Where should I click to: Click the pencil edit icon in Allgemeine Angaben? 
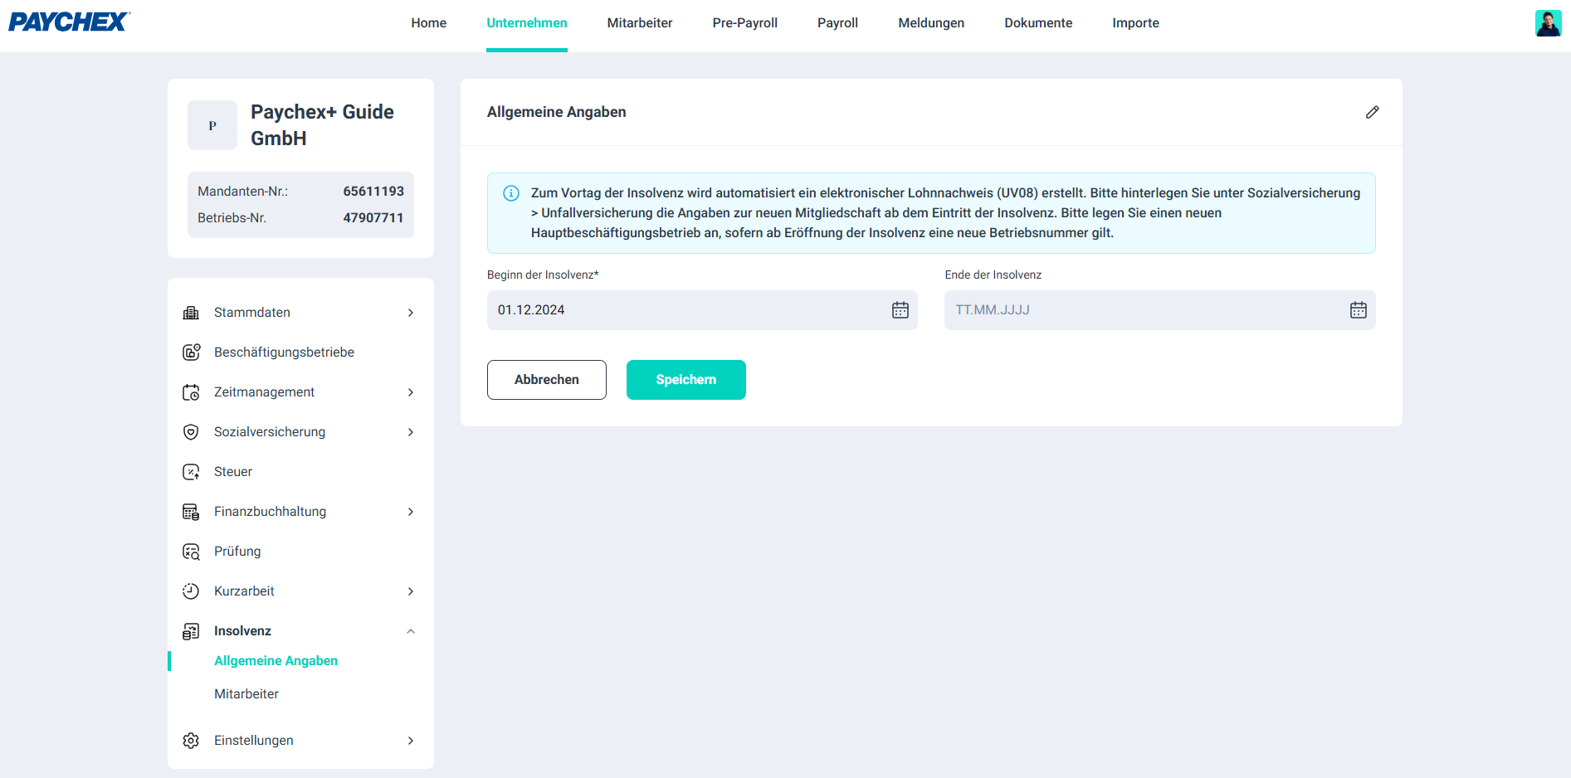[1372, 112]
